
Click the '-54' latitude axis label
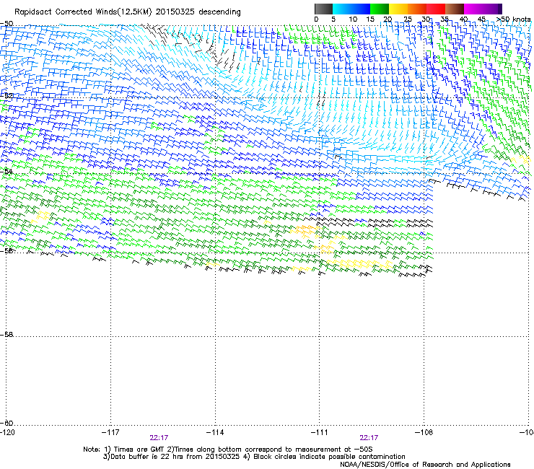click(x=6, y=171)
